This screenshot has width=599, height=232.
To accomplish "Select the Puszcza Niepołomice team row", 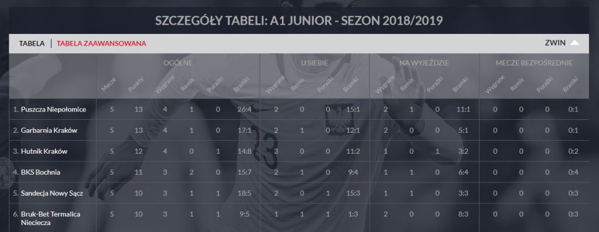I will click(299, 109).
